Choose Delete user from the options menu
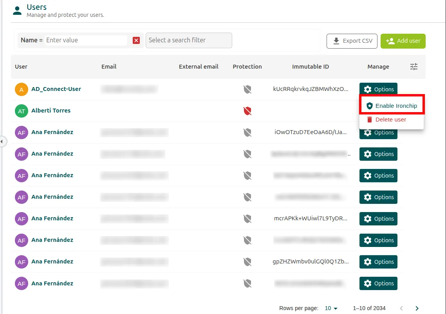Screen dimensions: 446x314 click(392, 120)
